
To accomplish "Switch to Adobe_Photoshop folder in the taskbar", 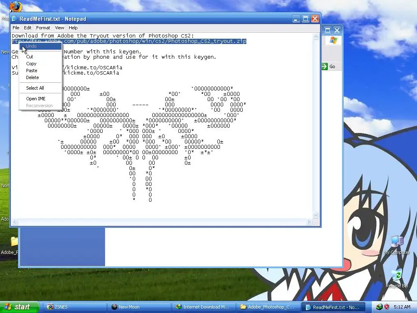I will tap(269, 307).
